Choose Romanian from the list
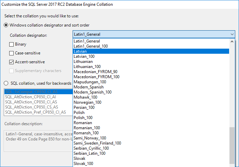Viewport: 239px width, 167px height. click(x=151, y=122)
